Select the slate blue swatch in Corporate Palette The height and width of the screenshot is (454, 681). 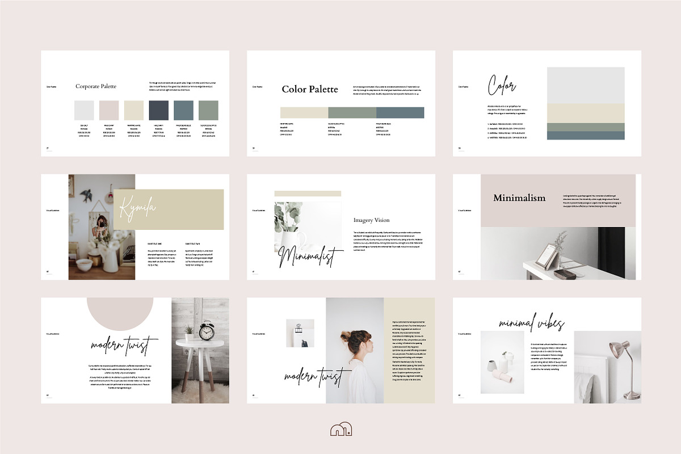[x=183, y=110]
